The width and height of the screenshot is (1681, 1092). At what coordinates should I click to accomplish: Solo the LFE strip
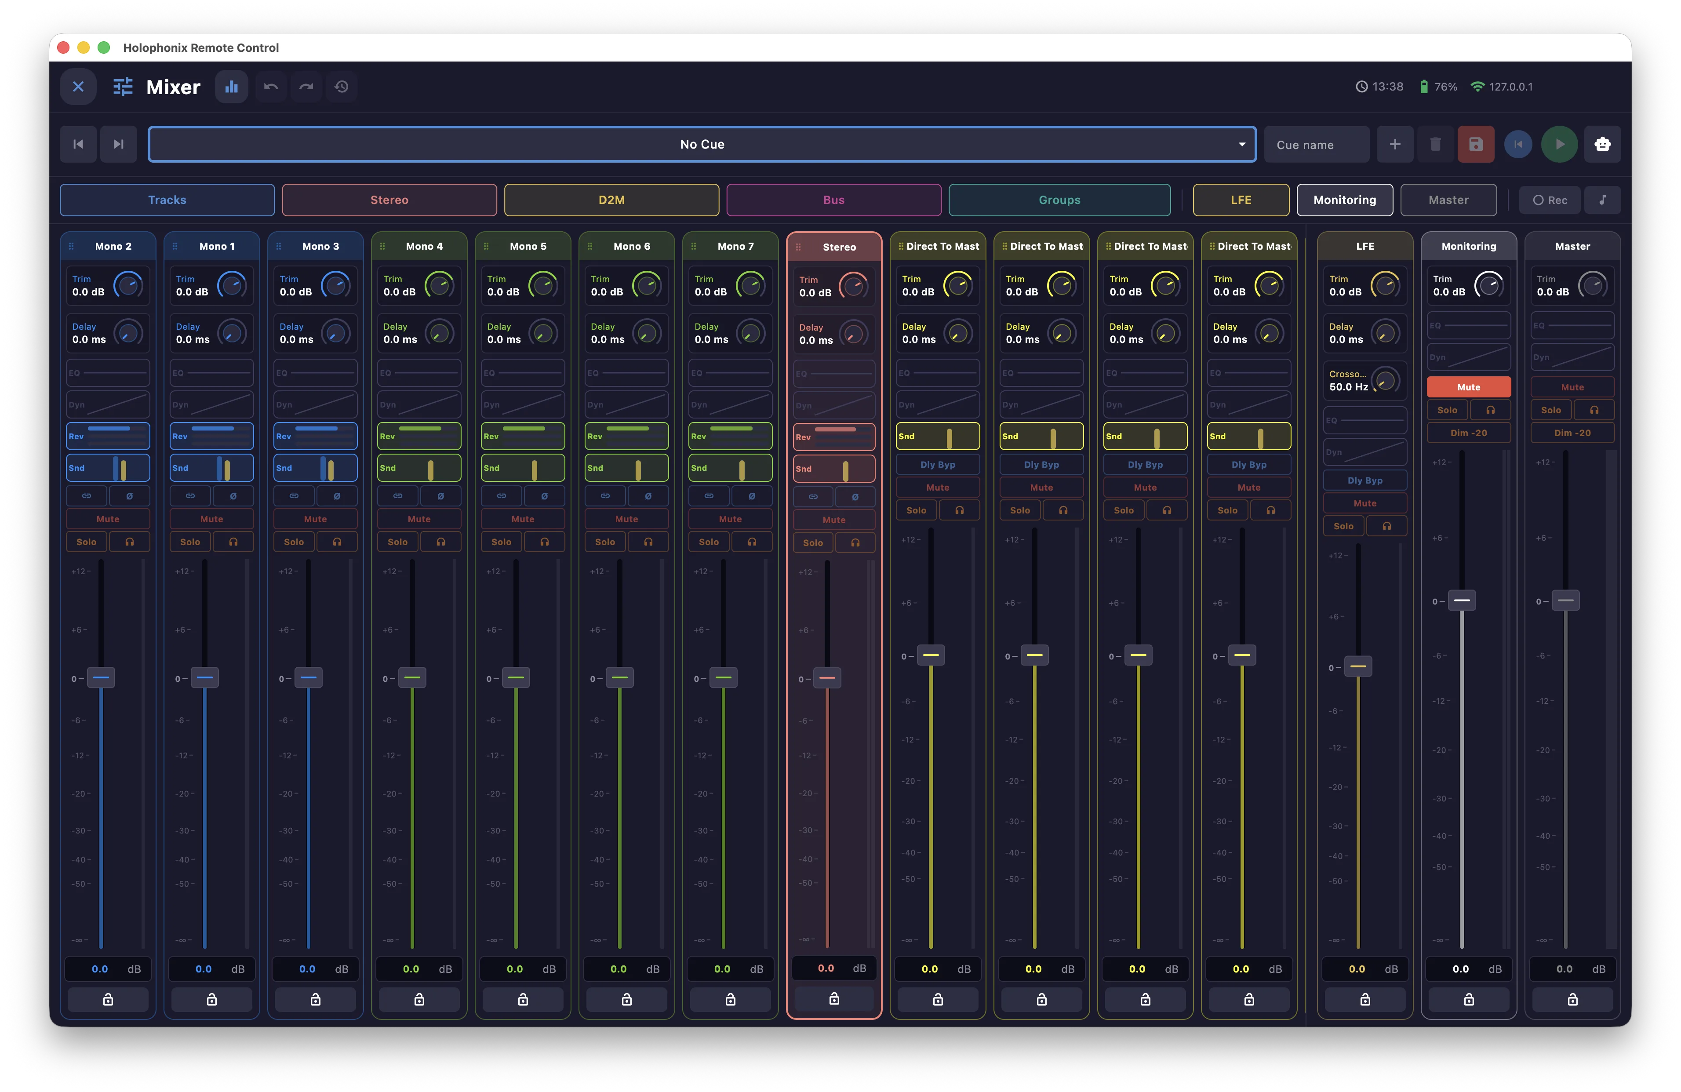(x=1343, y=526)
